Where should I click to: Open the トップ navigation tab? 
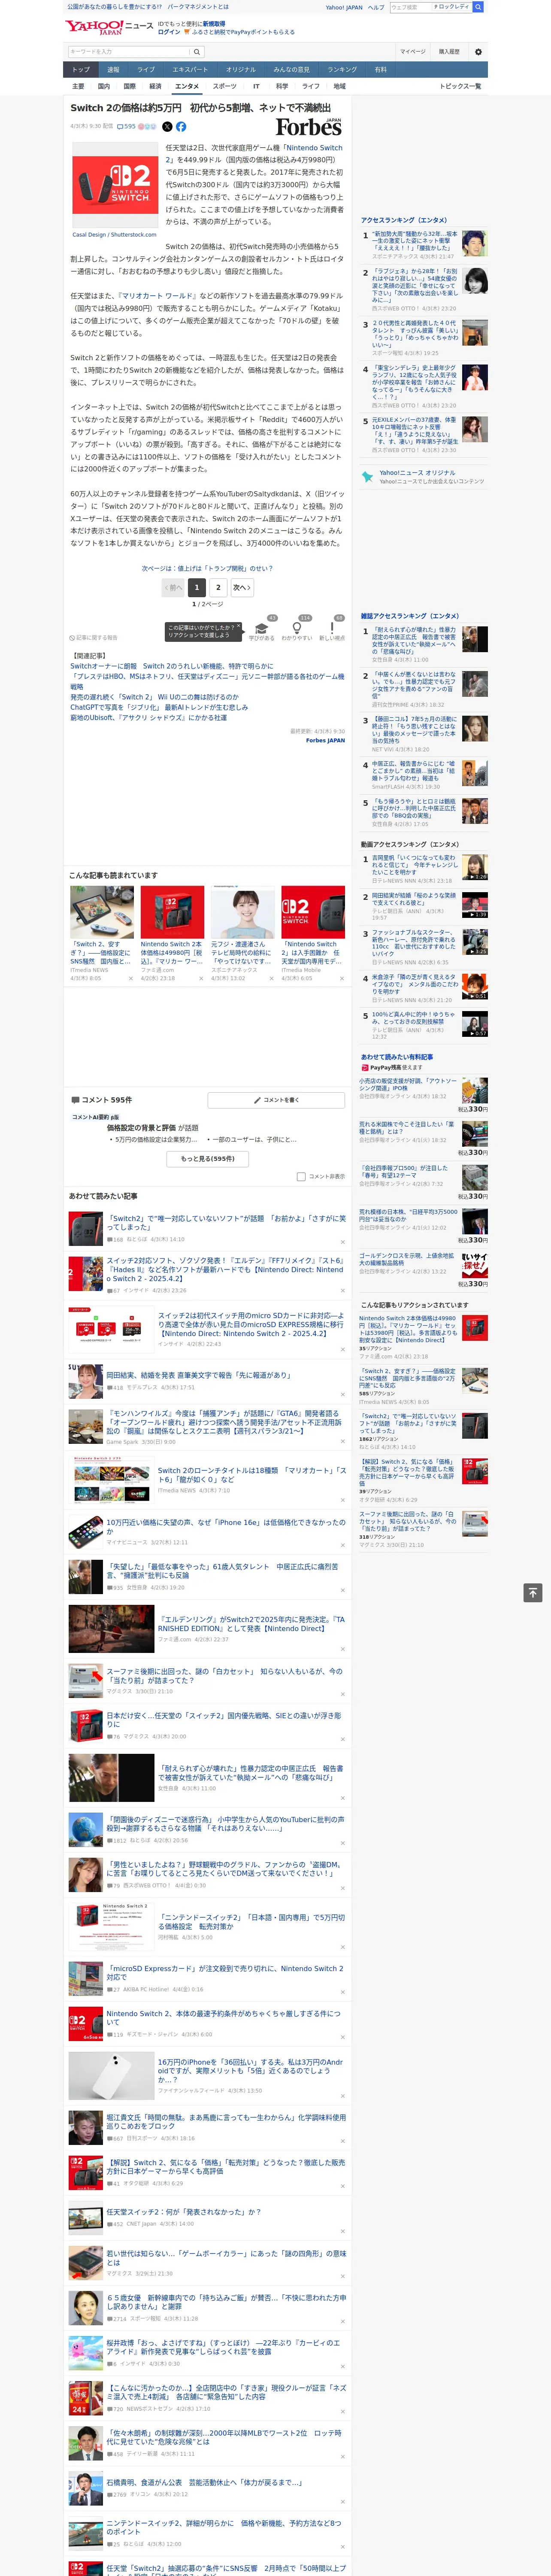[x=81, y=70]
